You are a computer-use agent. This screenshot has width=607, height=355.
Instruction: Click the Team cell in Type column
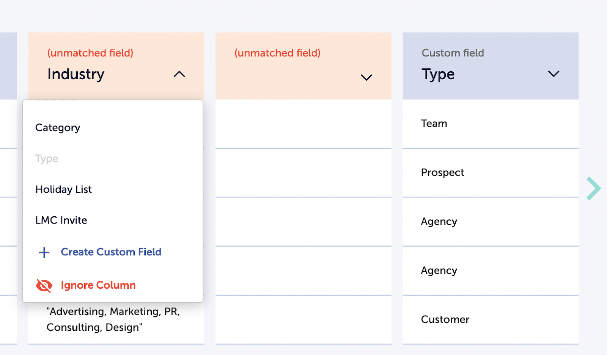[x=434, y=124]
